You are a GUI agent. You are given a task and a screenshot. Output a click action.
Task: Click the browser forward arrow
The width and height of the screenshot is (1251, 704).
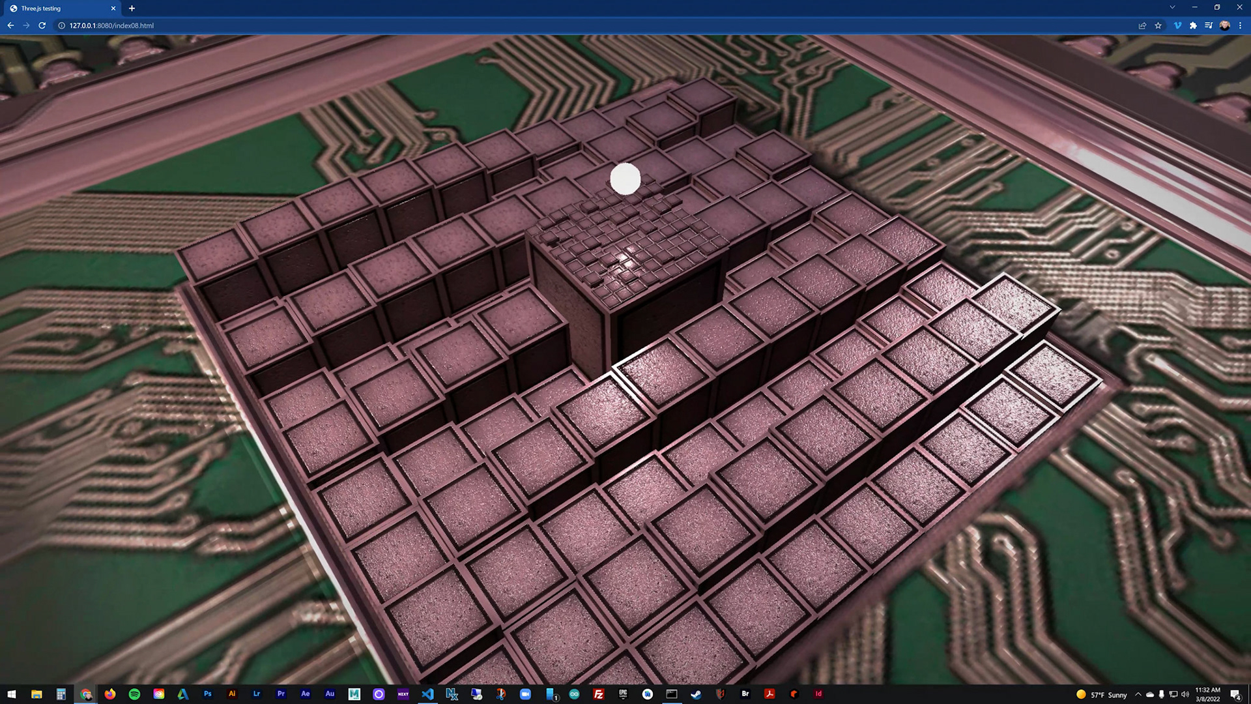[26, 25]
